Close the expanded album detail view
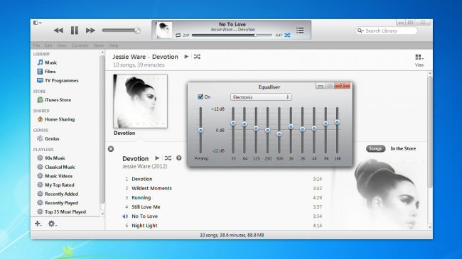 (x=111, y=149)
